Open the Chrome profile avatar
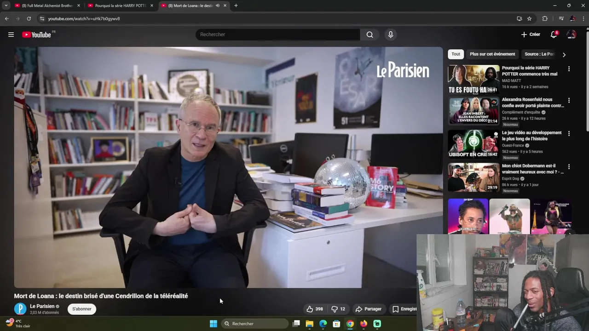 tap(572, 18)
